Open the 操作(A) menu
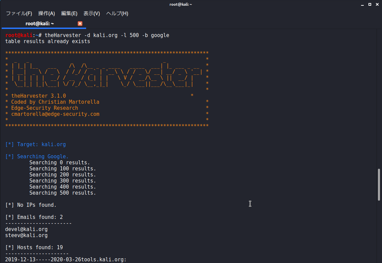382x263 pixels. pyautogui.click(x=47, y=13)
